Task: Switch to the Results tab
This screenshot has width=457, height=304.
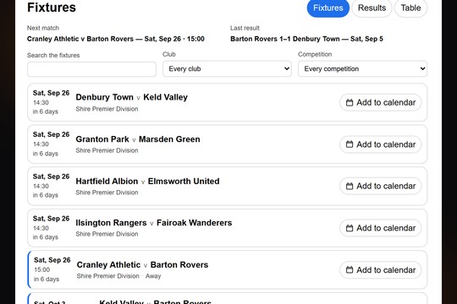Action: click(372, 8)
